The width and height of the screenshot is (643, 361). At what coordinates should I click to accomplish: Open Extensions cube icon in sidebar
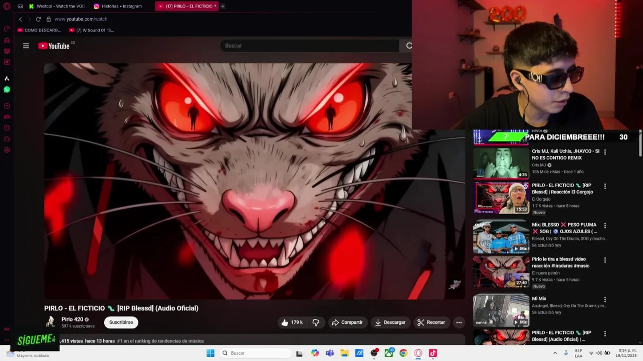click(7, 139)
